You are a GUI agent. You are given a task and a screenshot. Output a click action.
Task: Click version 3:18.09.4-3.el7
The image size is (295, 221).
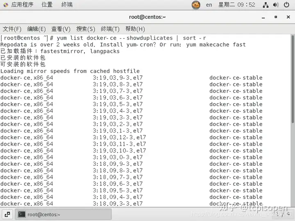coord(118,197)
